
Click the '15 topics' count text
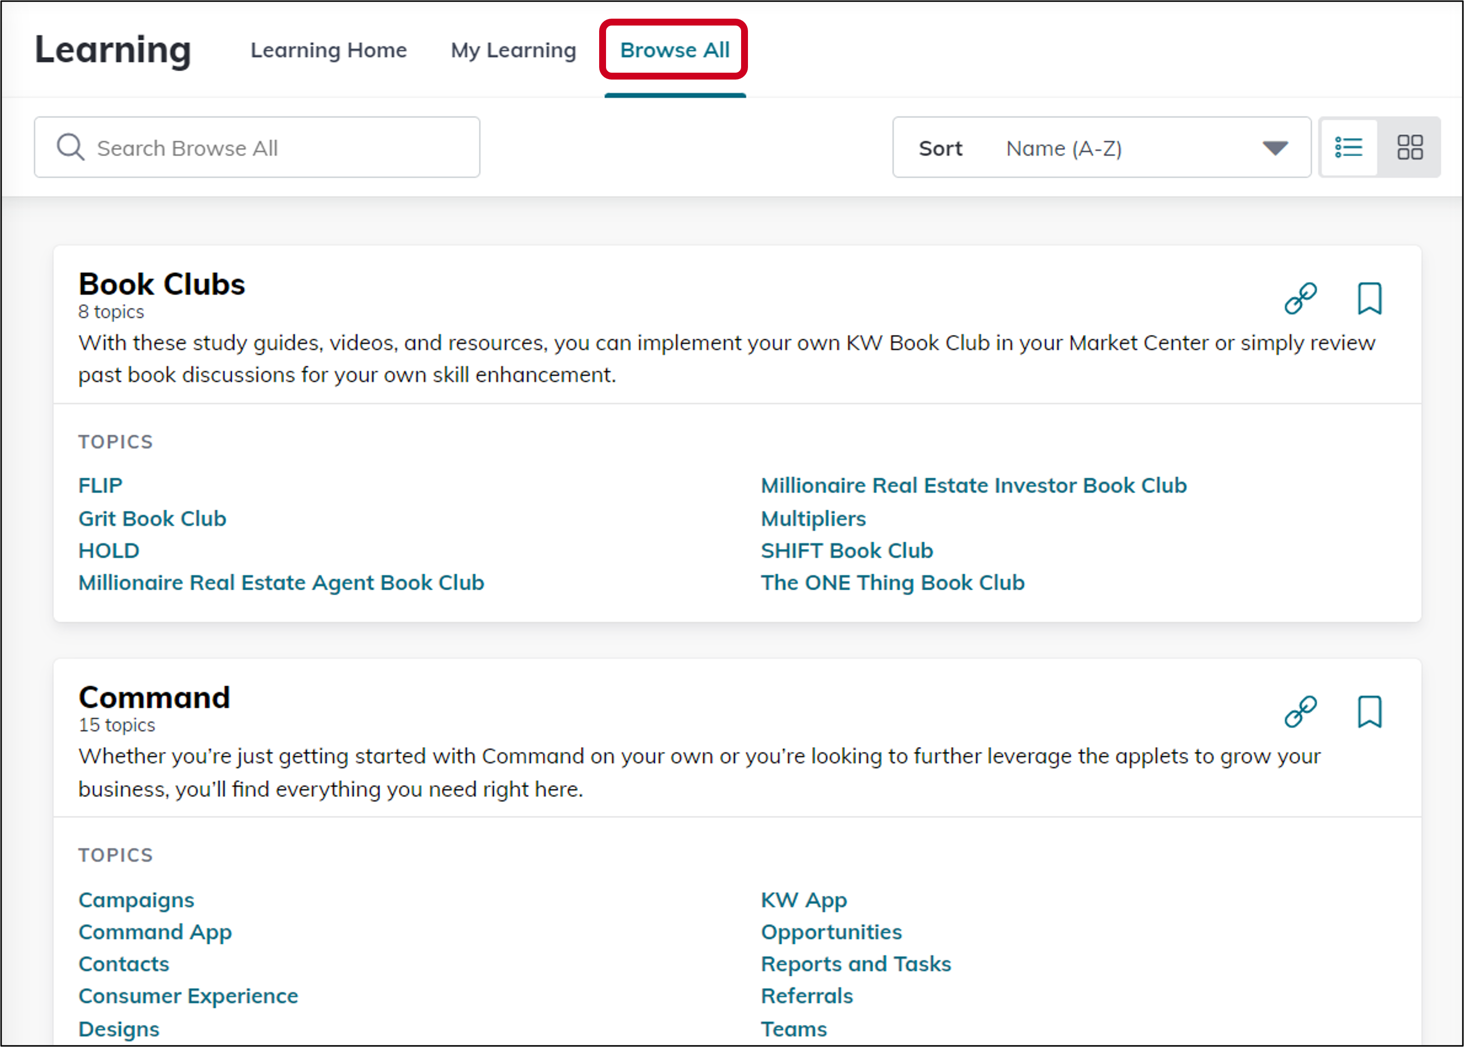(117, 725)
